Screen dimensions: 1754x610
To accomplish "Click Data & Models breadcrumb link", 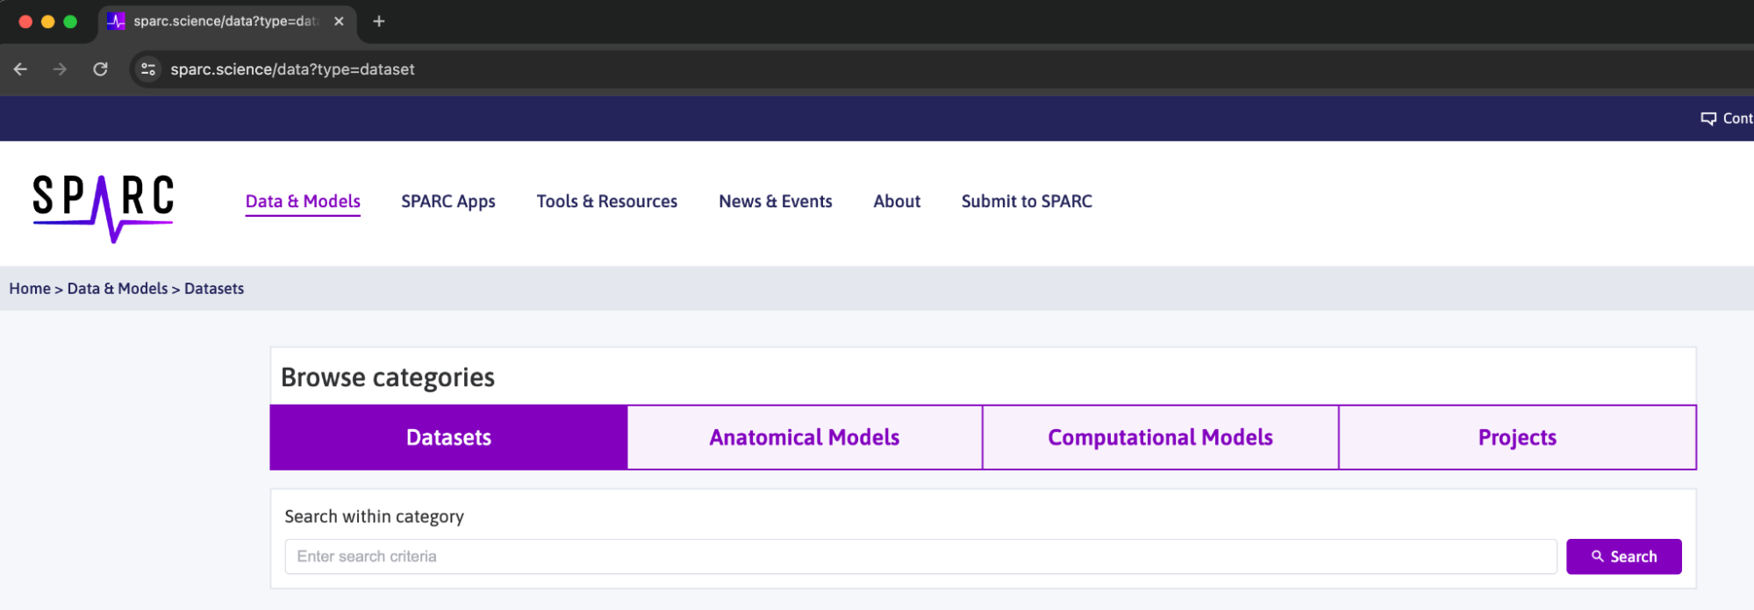I will coord(118,289).
